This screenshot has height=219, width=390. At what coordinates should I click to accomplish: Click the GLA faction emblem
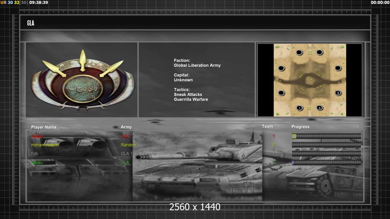[83, 80]
